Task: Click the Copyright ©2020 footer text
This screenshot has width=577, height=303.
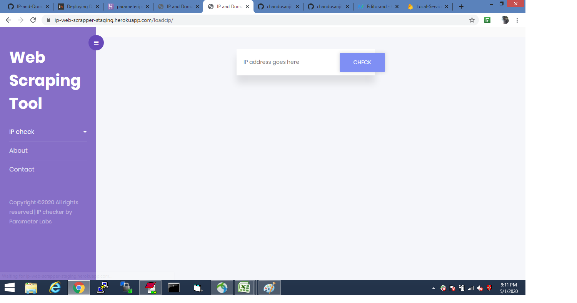Action: pos(44,212)
